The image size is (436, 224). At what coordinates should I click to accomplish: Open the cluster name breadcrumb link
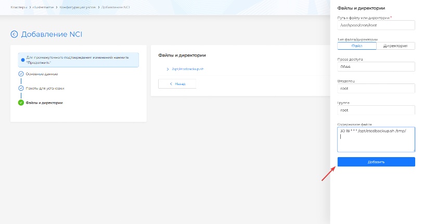[44, 7]
